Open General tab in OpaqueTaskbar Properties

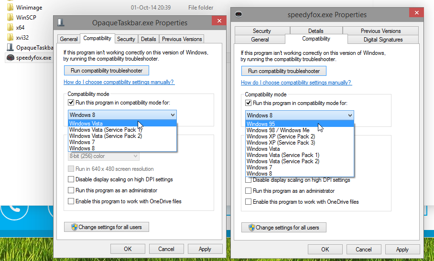click(x=69, y=39)
